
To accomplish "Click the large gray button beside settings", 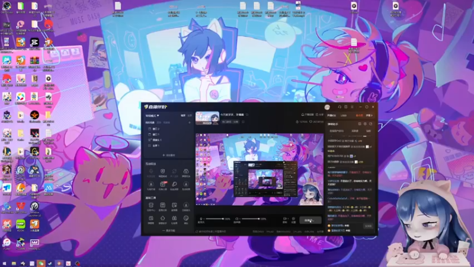I will pyautogui.click(x=310, y=220).
